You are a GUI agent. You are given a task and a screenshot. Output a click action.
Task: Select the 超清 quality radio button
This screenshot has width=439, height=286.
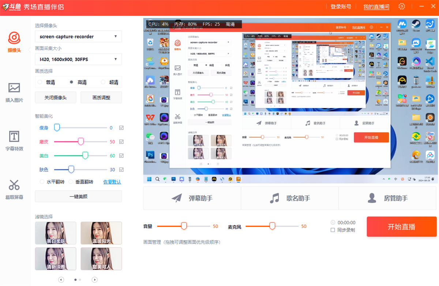coord(102,82)
